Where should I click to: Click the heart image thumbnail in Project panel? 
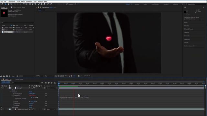pyautogui.click(x=4, y=13)
